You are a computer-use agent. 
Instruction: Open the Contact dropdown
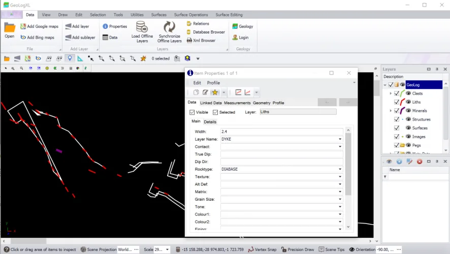(340, 147)
